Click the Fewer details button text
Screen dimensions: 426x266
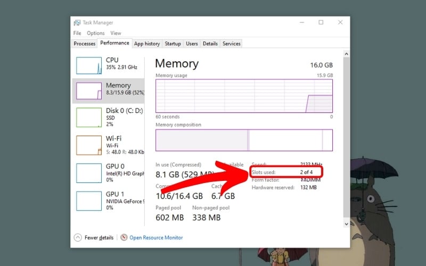coord(99,238)
